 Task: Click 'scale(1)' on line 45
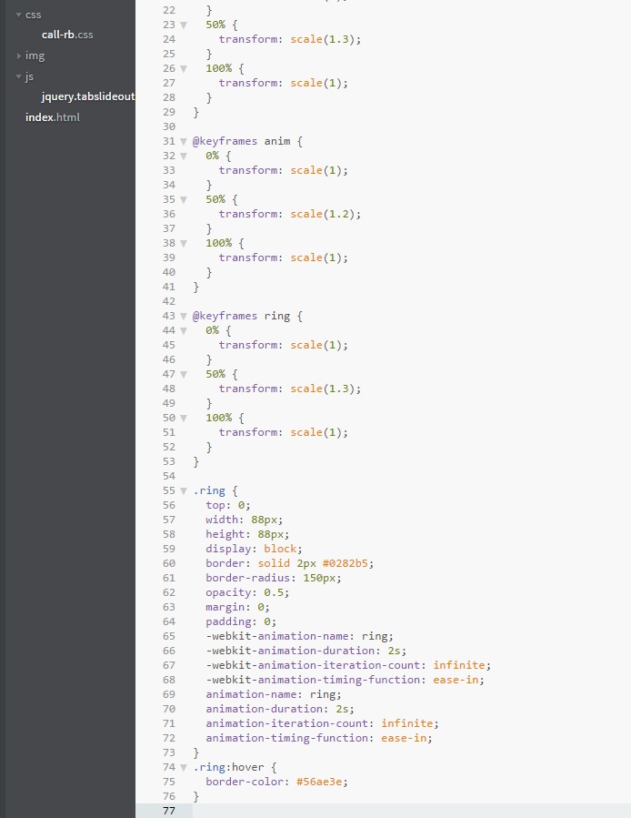pos(316,345)
